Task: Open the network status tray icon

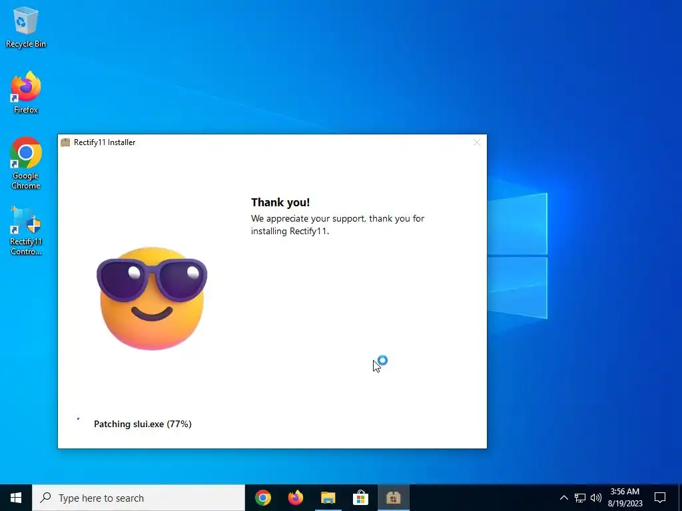Action: [580, 498]
